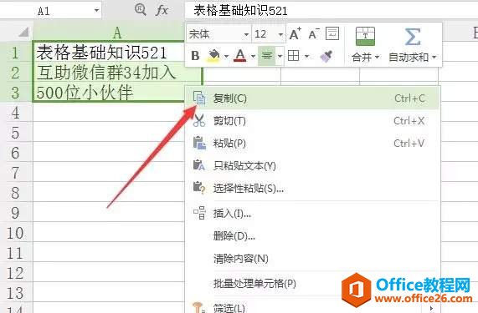Screen dimensions: 478x313
Task: Expand the font color dropdown arrow
Action: [253, 56]
